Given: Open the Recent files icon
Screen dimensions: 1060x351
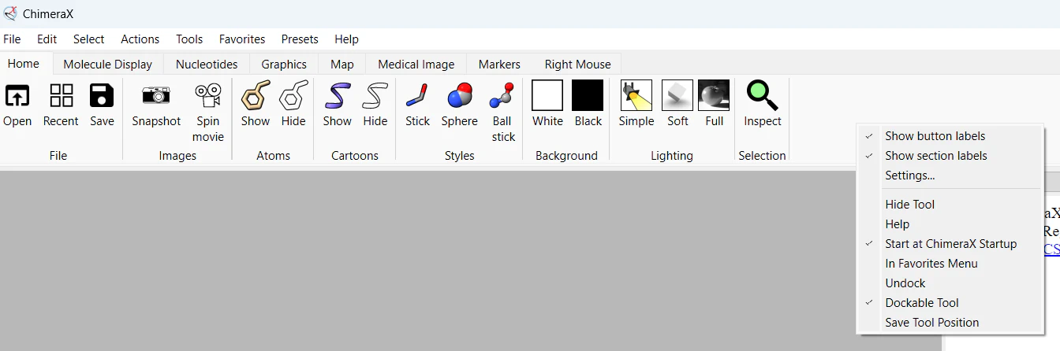Looking at the screenshot, I should pos(61,96).
